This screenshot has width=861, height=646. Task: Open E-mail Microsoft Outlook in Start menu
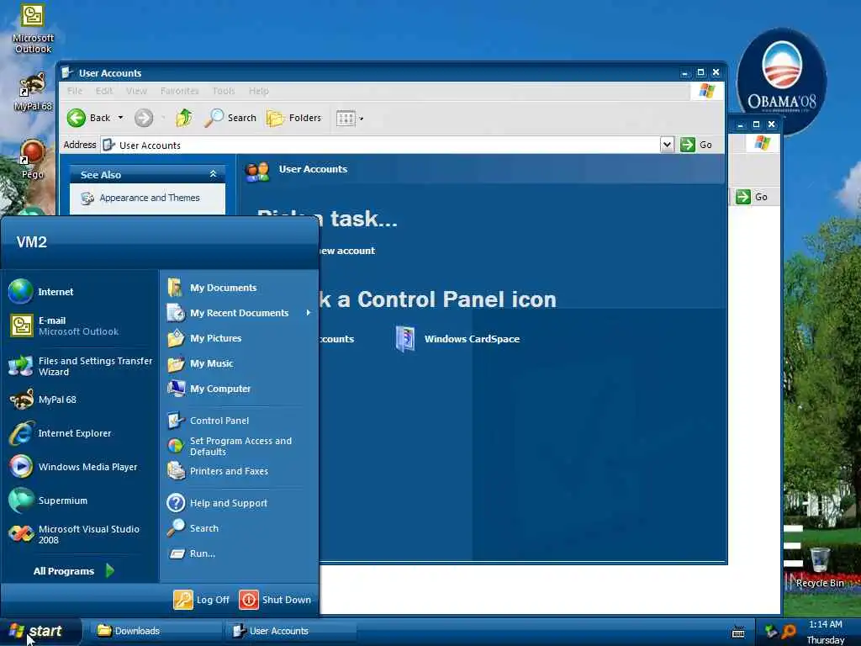click(80, 326)
